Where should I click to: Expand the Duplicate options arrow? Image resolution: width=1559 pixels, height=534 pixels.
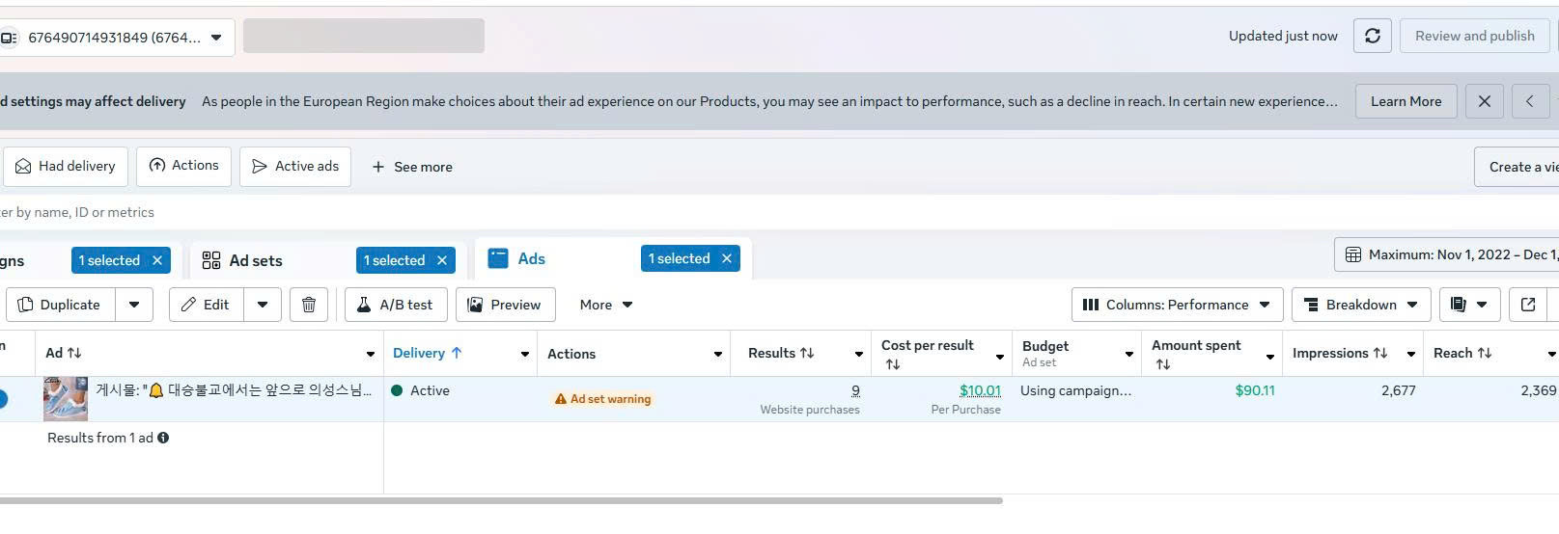point(134,305)
